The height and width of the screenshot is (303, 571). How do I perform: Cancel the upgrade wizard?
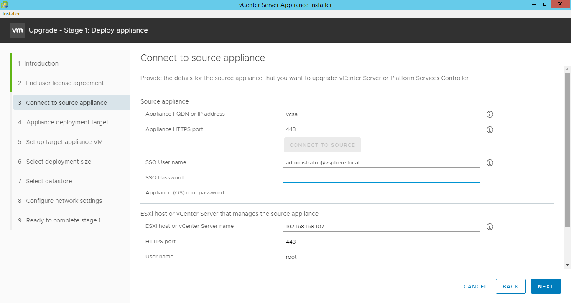pyautogui.click(x=475, y=286)
